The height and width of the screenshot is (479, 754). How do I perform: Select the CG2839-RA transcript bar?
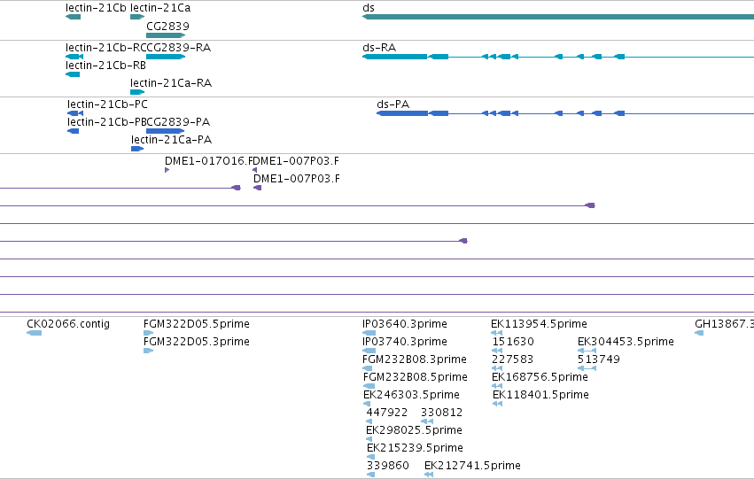pyautogui.click(x=166, y=57)
